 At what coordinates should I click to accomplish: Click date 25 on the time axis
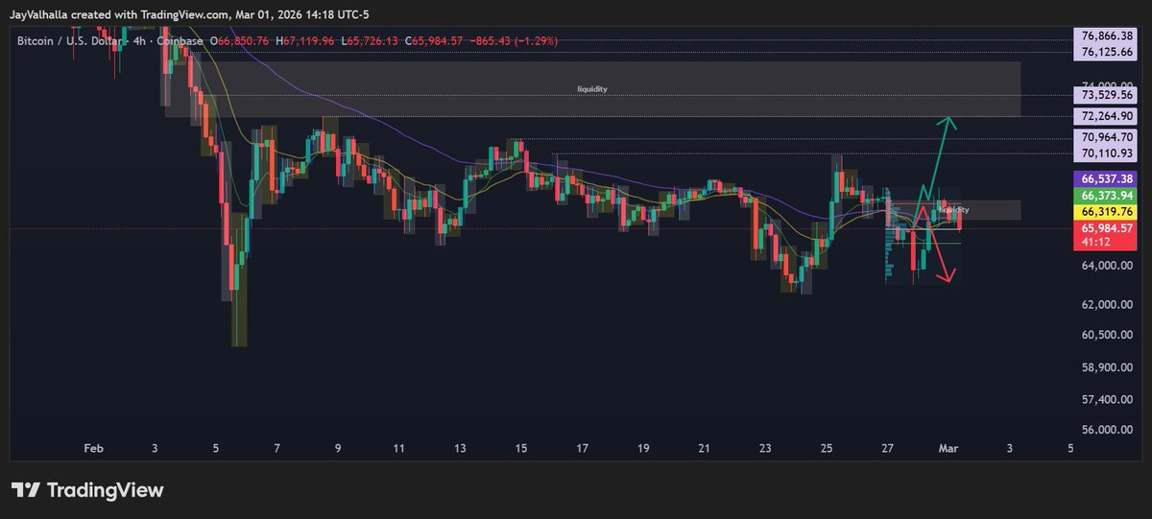[827, 448]
